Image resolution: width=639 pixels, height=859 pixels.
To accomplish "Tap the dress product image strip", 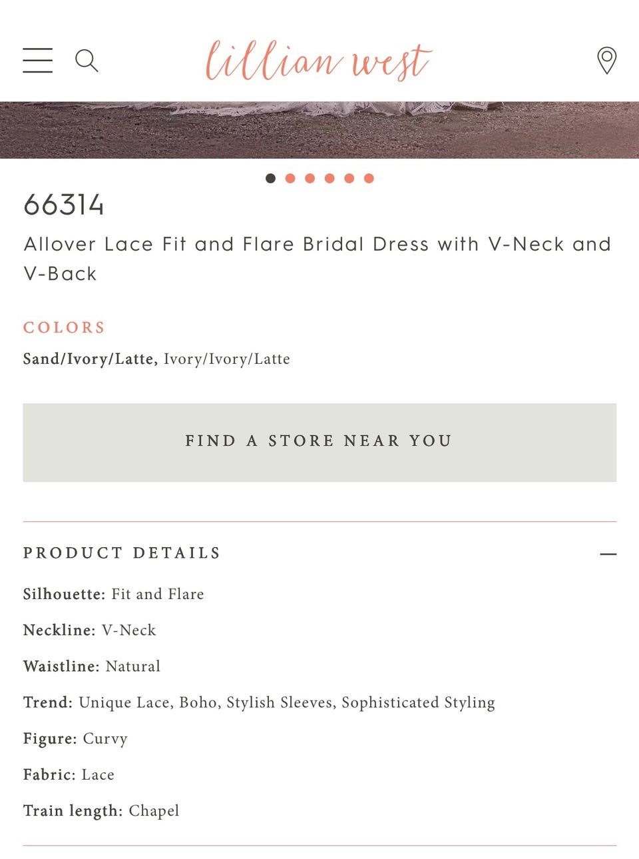I will coord(319,130).
